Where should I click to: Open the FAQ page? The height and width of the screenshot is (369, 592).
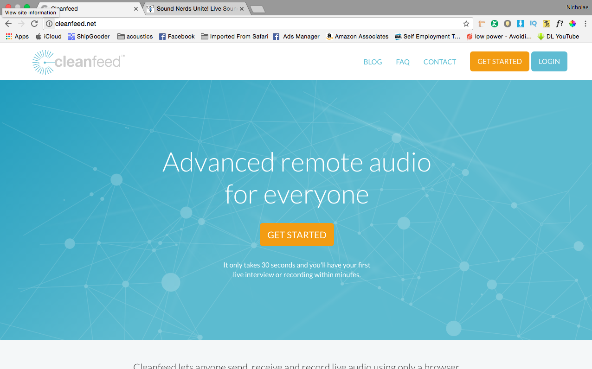click(402, 62)
